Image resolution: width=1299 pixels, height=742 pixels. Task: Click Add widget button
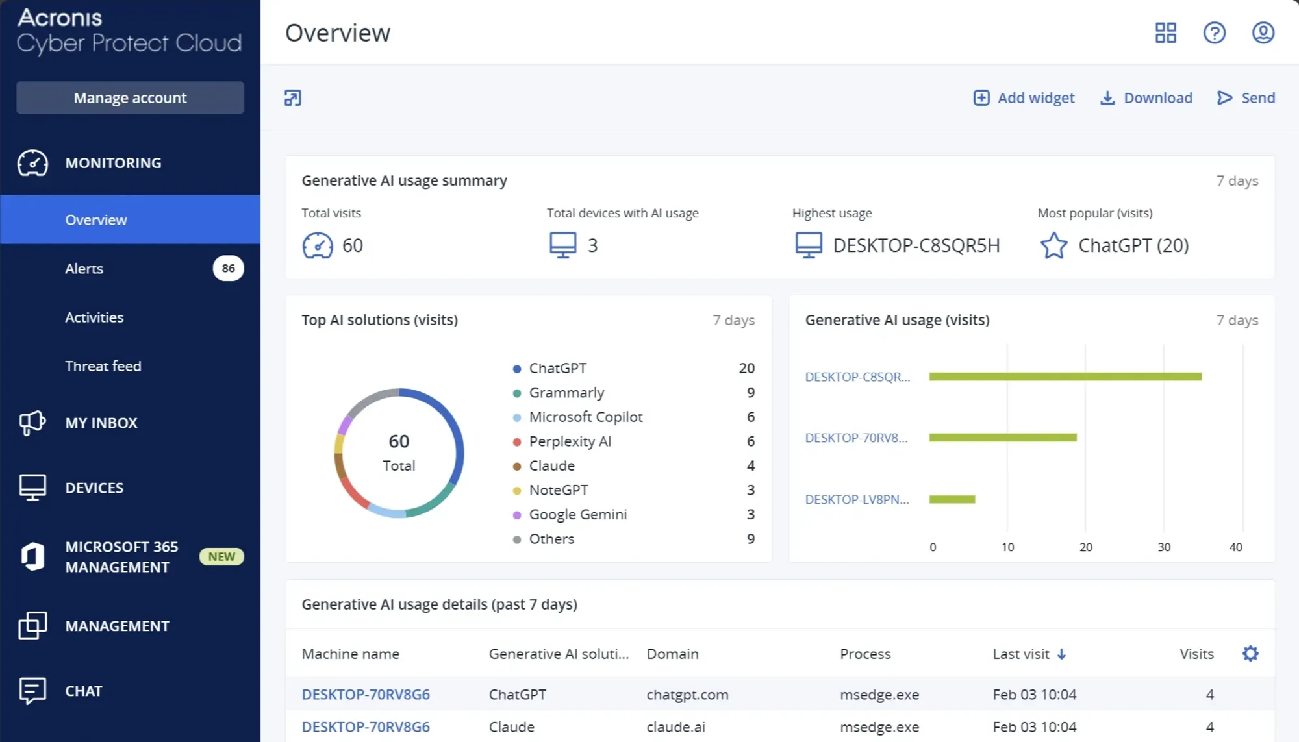tap(1024, 98)
